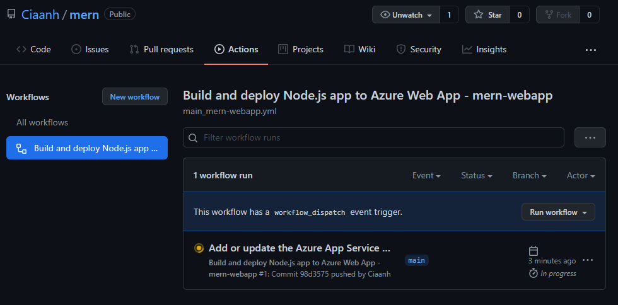Open the Insights tab
618x305 pixels.
coord(484,49)
